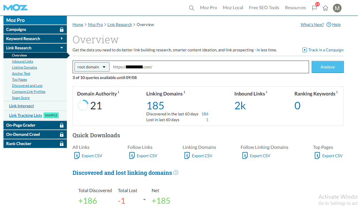The height and width of the screenshot is (212, 358).
Task: Click circled arrow beside Discovered and lost heading
Action: tap(176, 173)
